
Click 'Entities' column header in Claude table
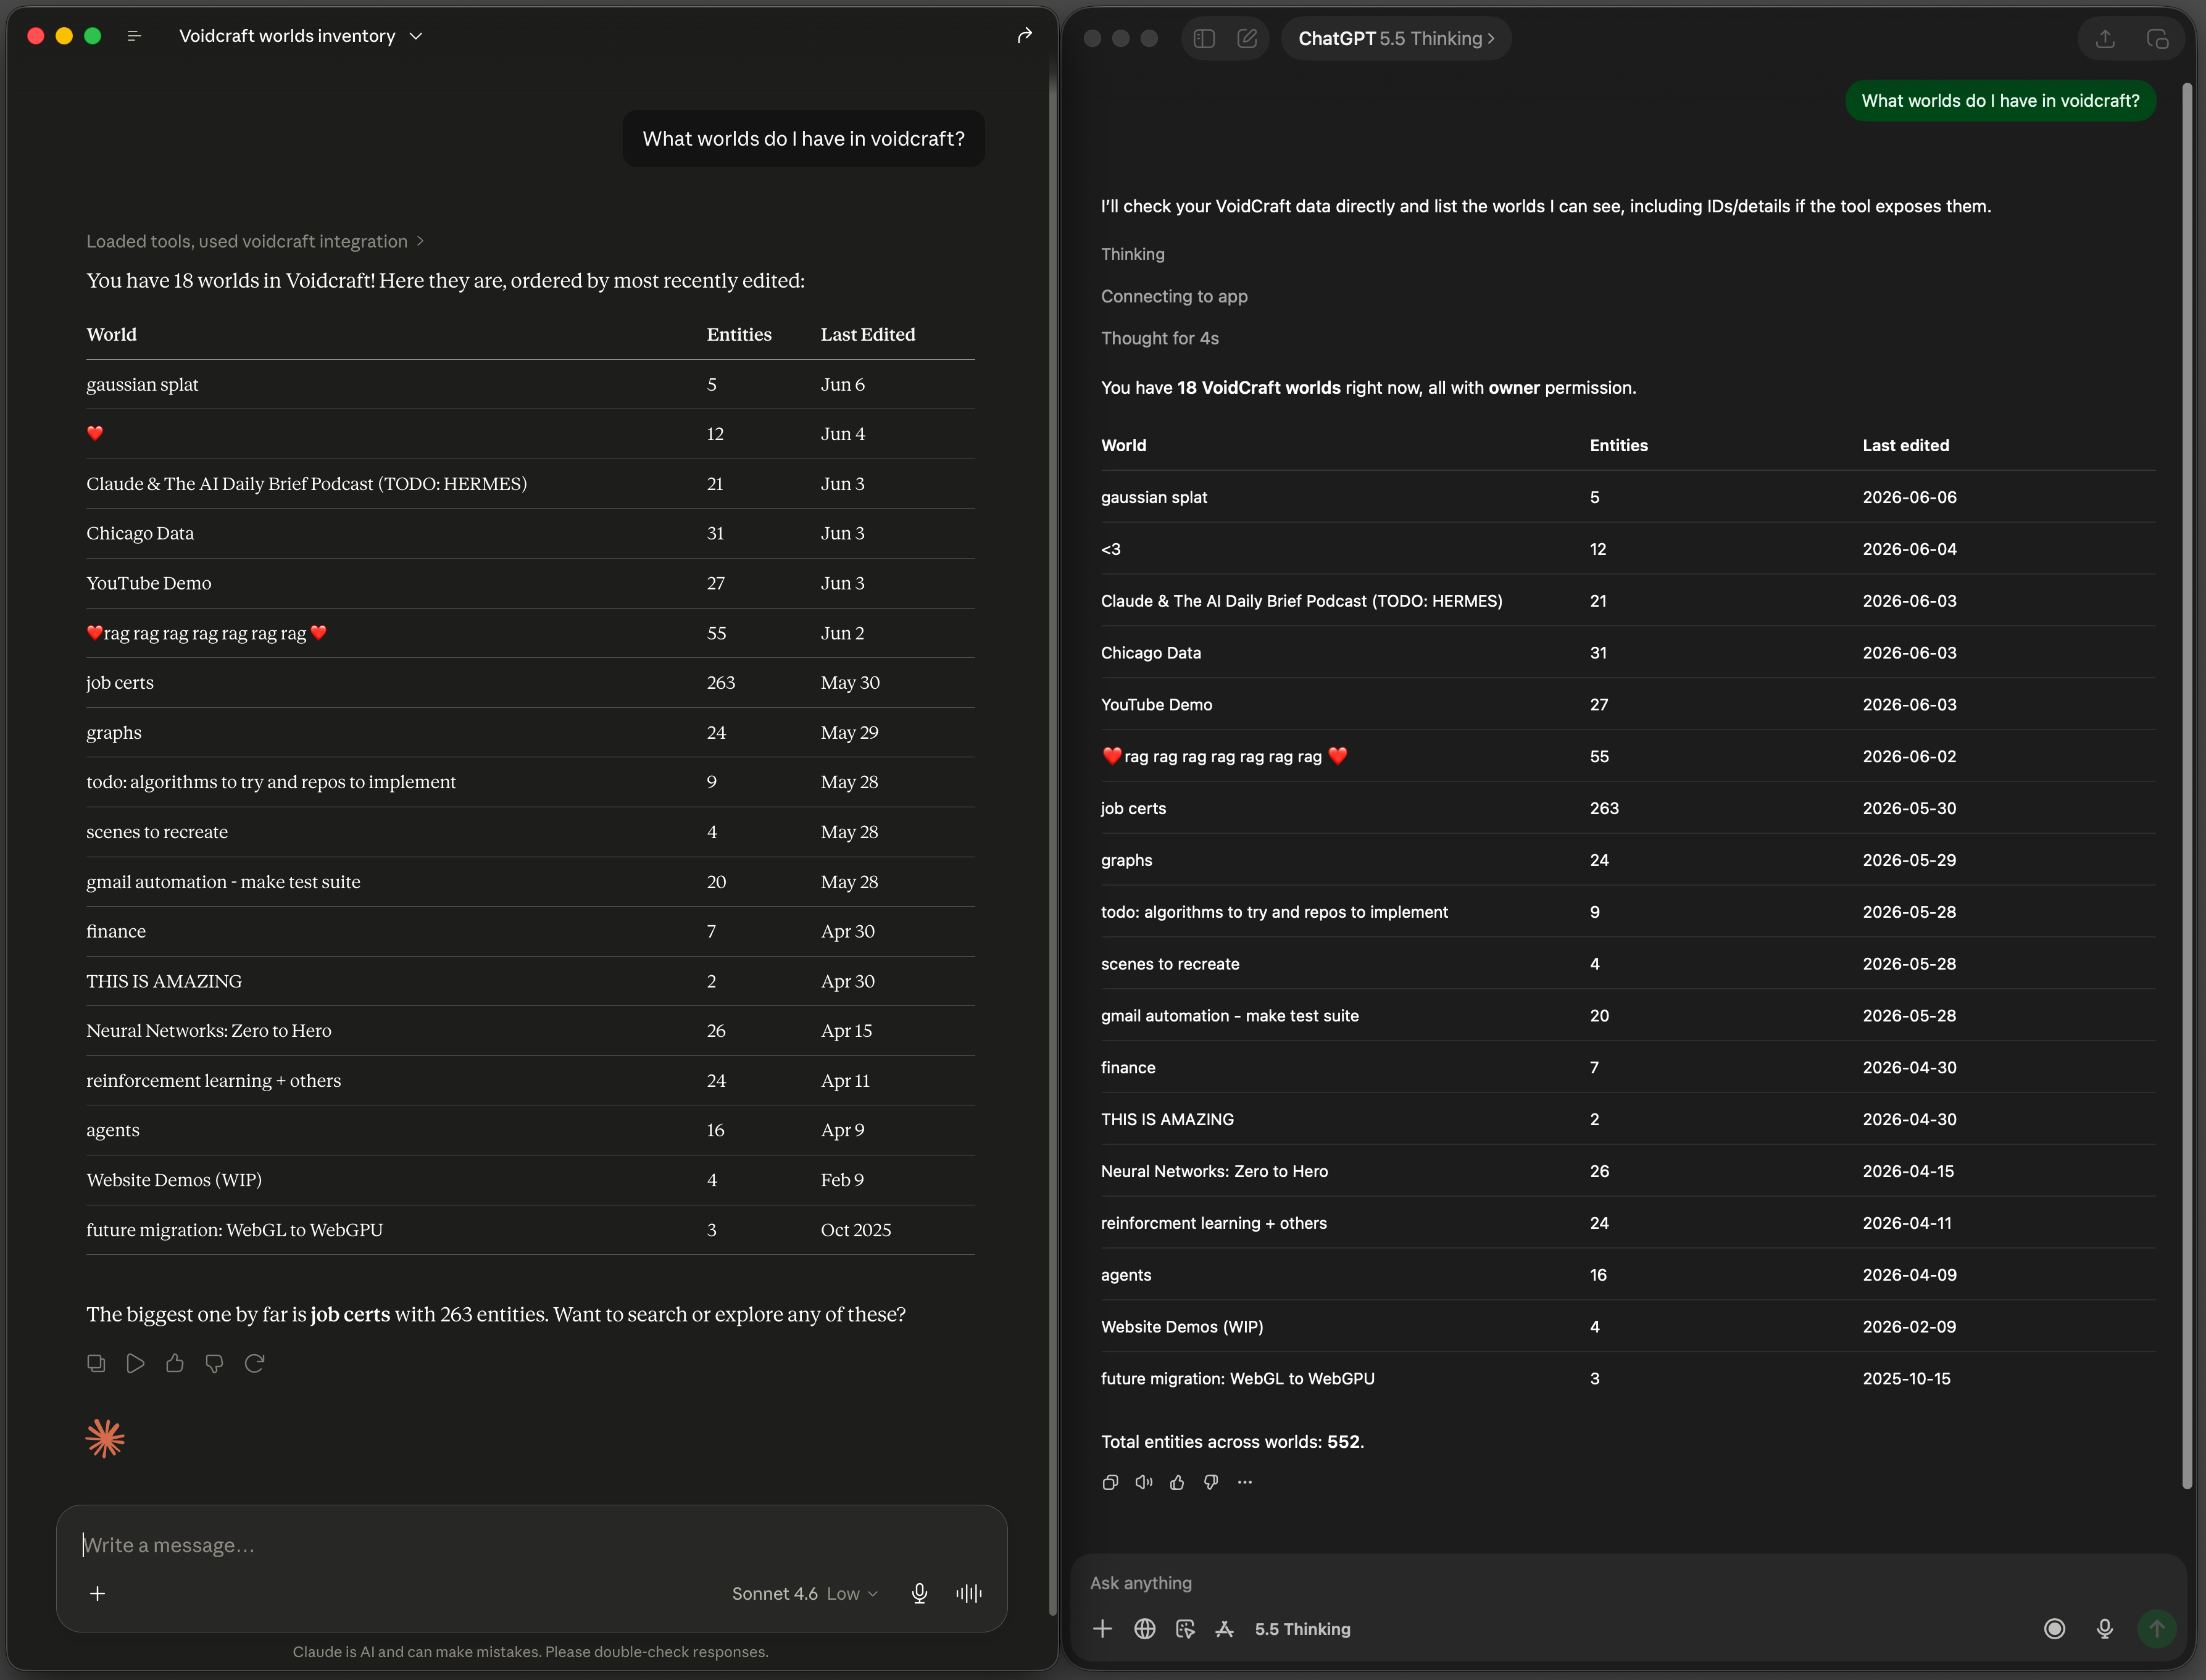click(739, 334)
